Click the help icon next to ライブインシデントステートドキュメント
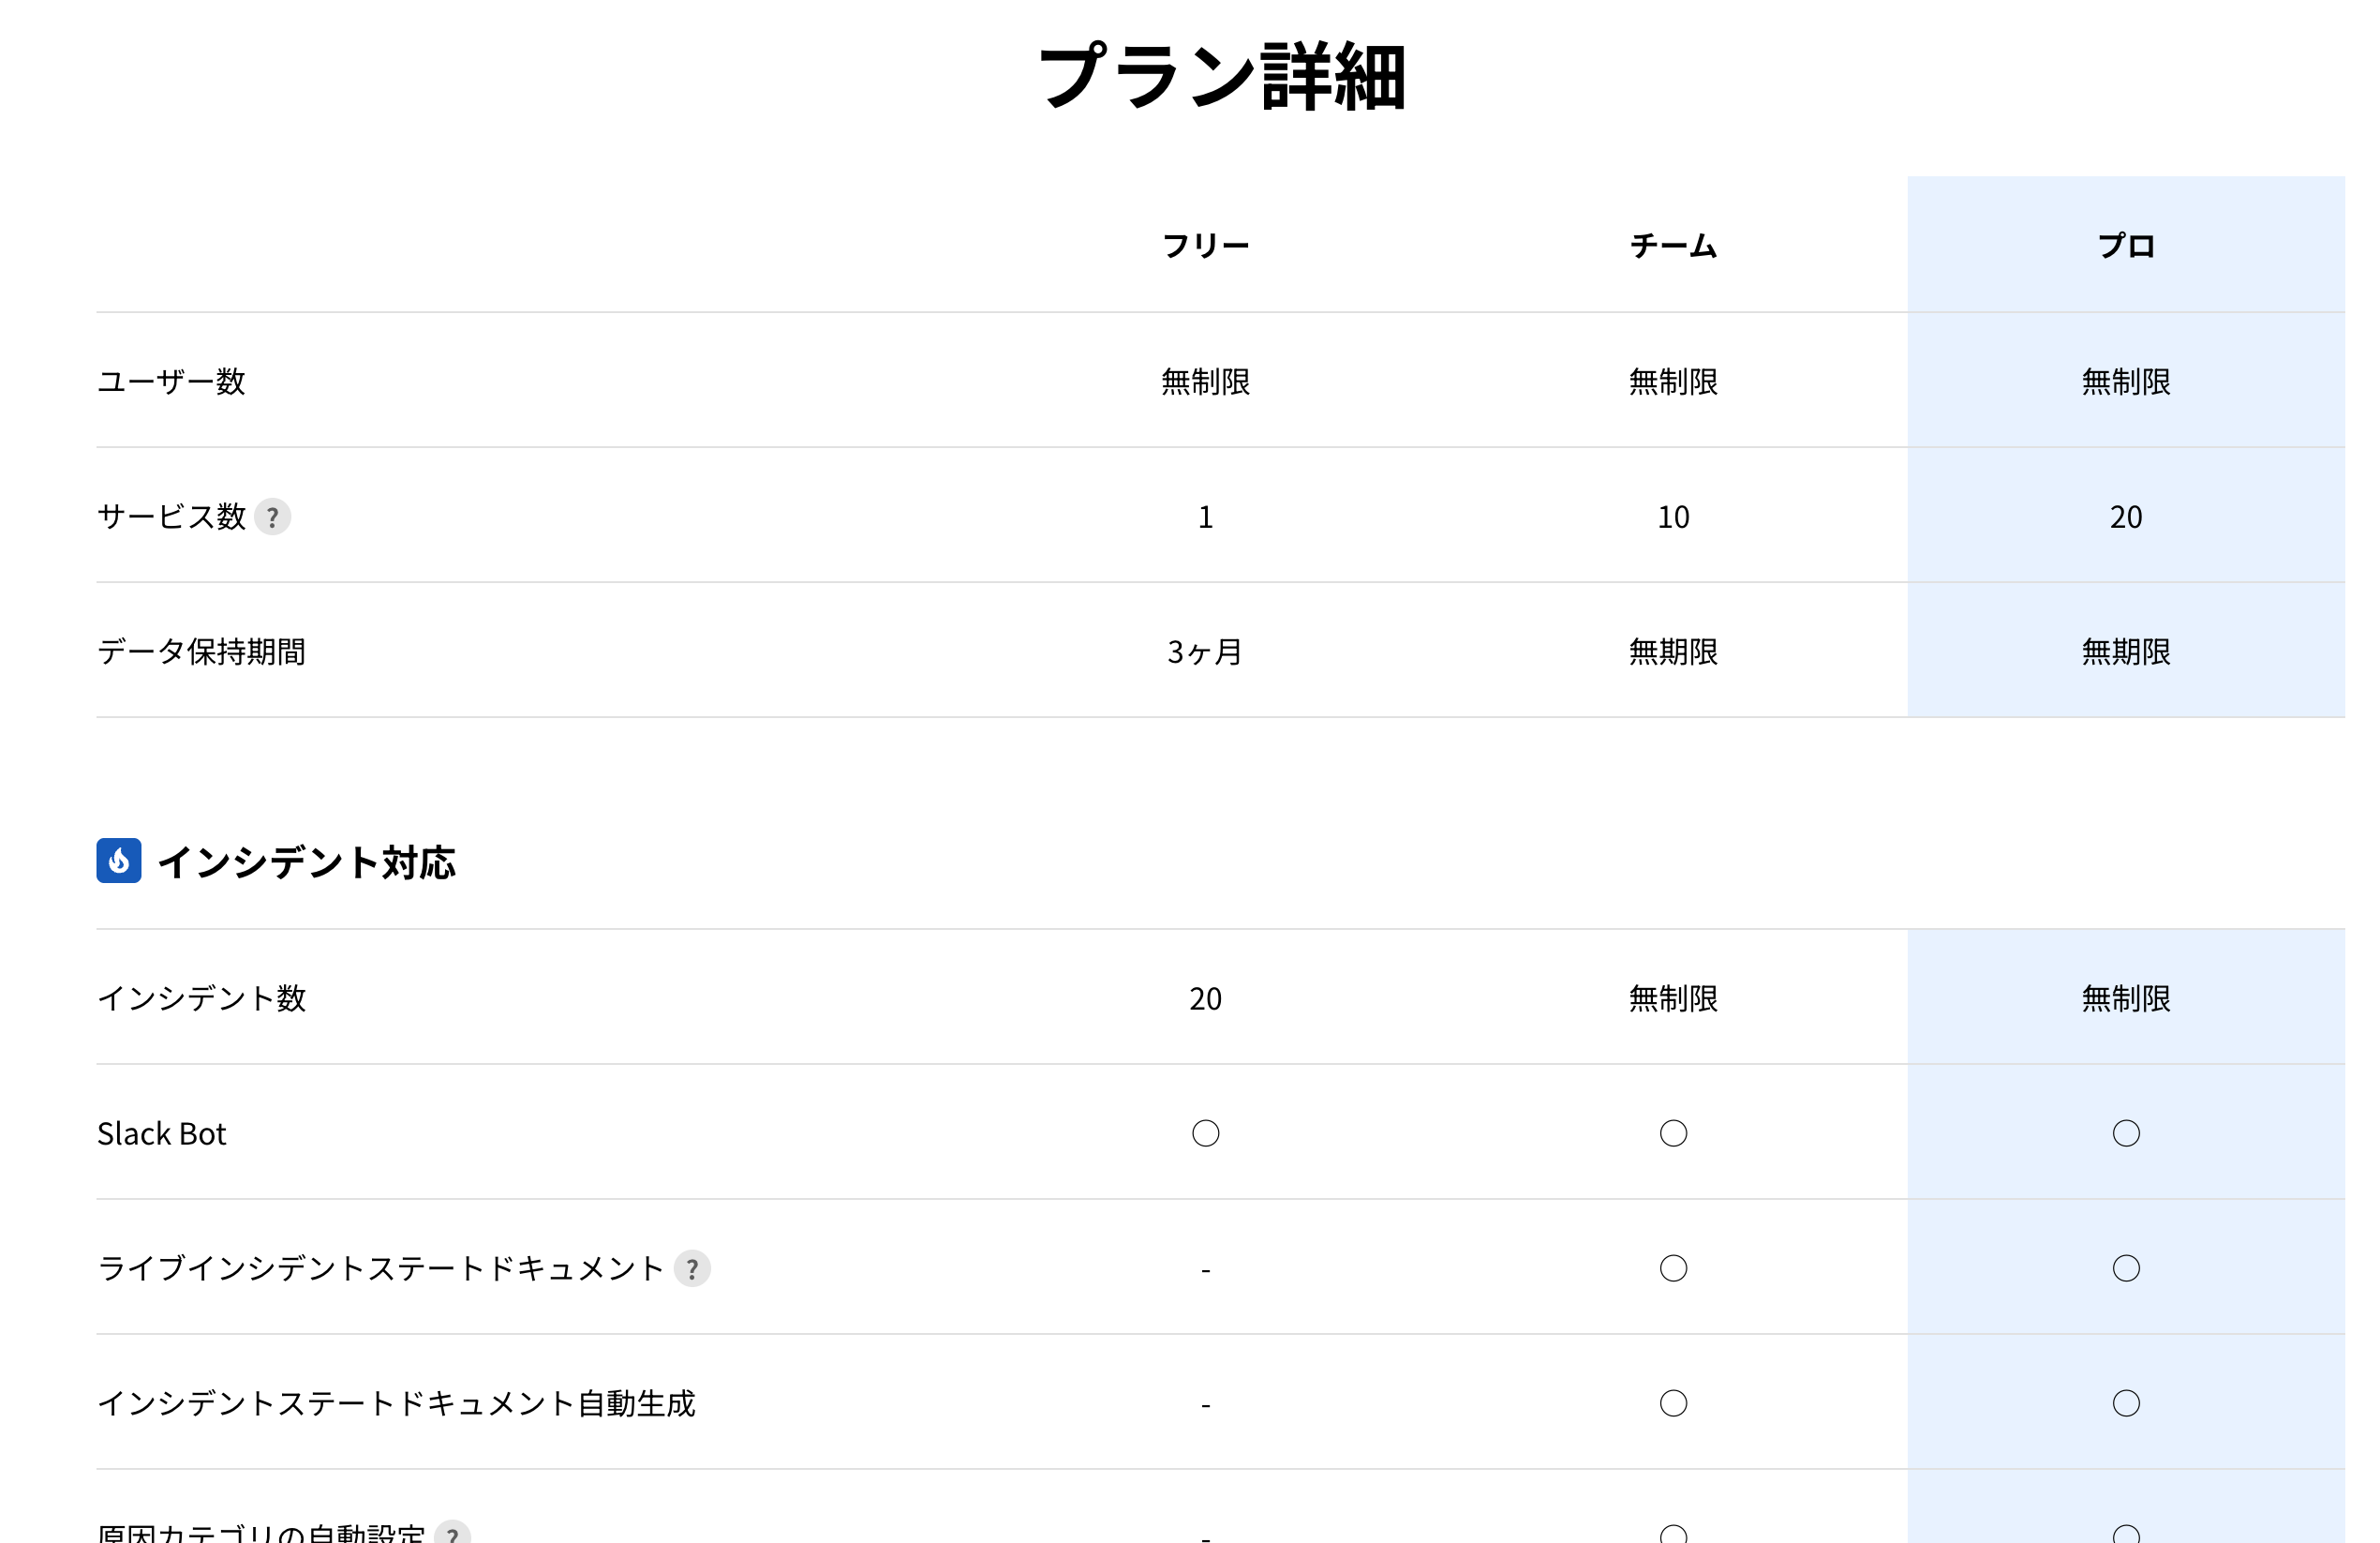 [x=692, y=1269]
